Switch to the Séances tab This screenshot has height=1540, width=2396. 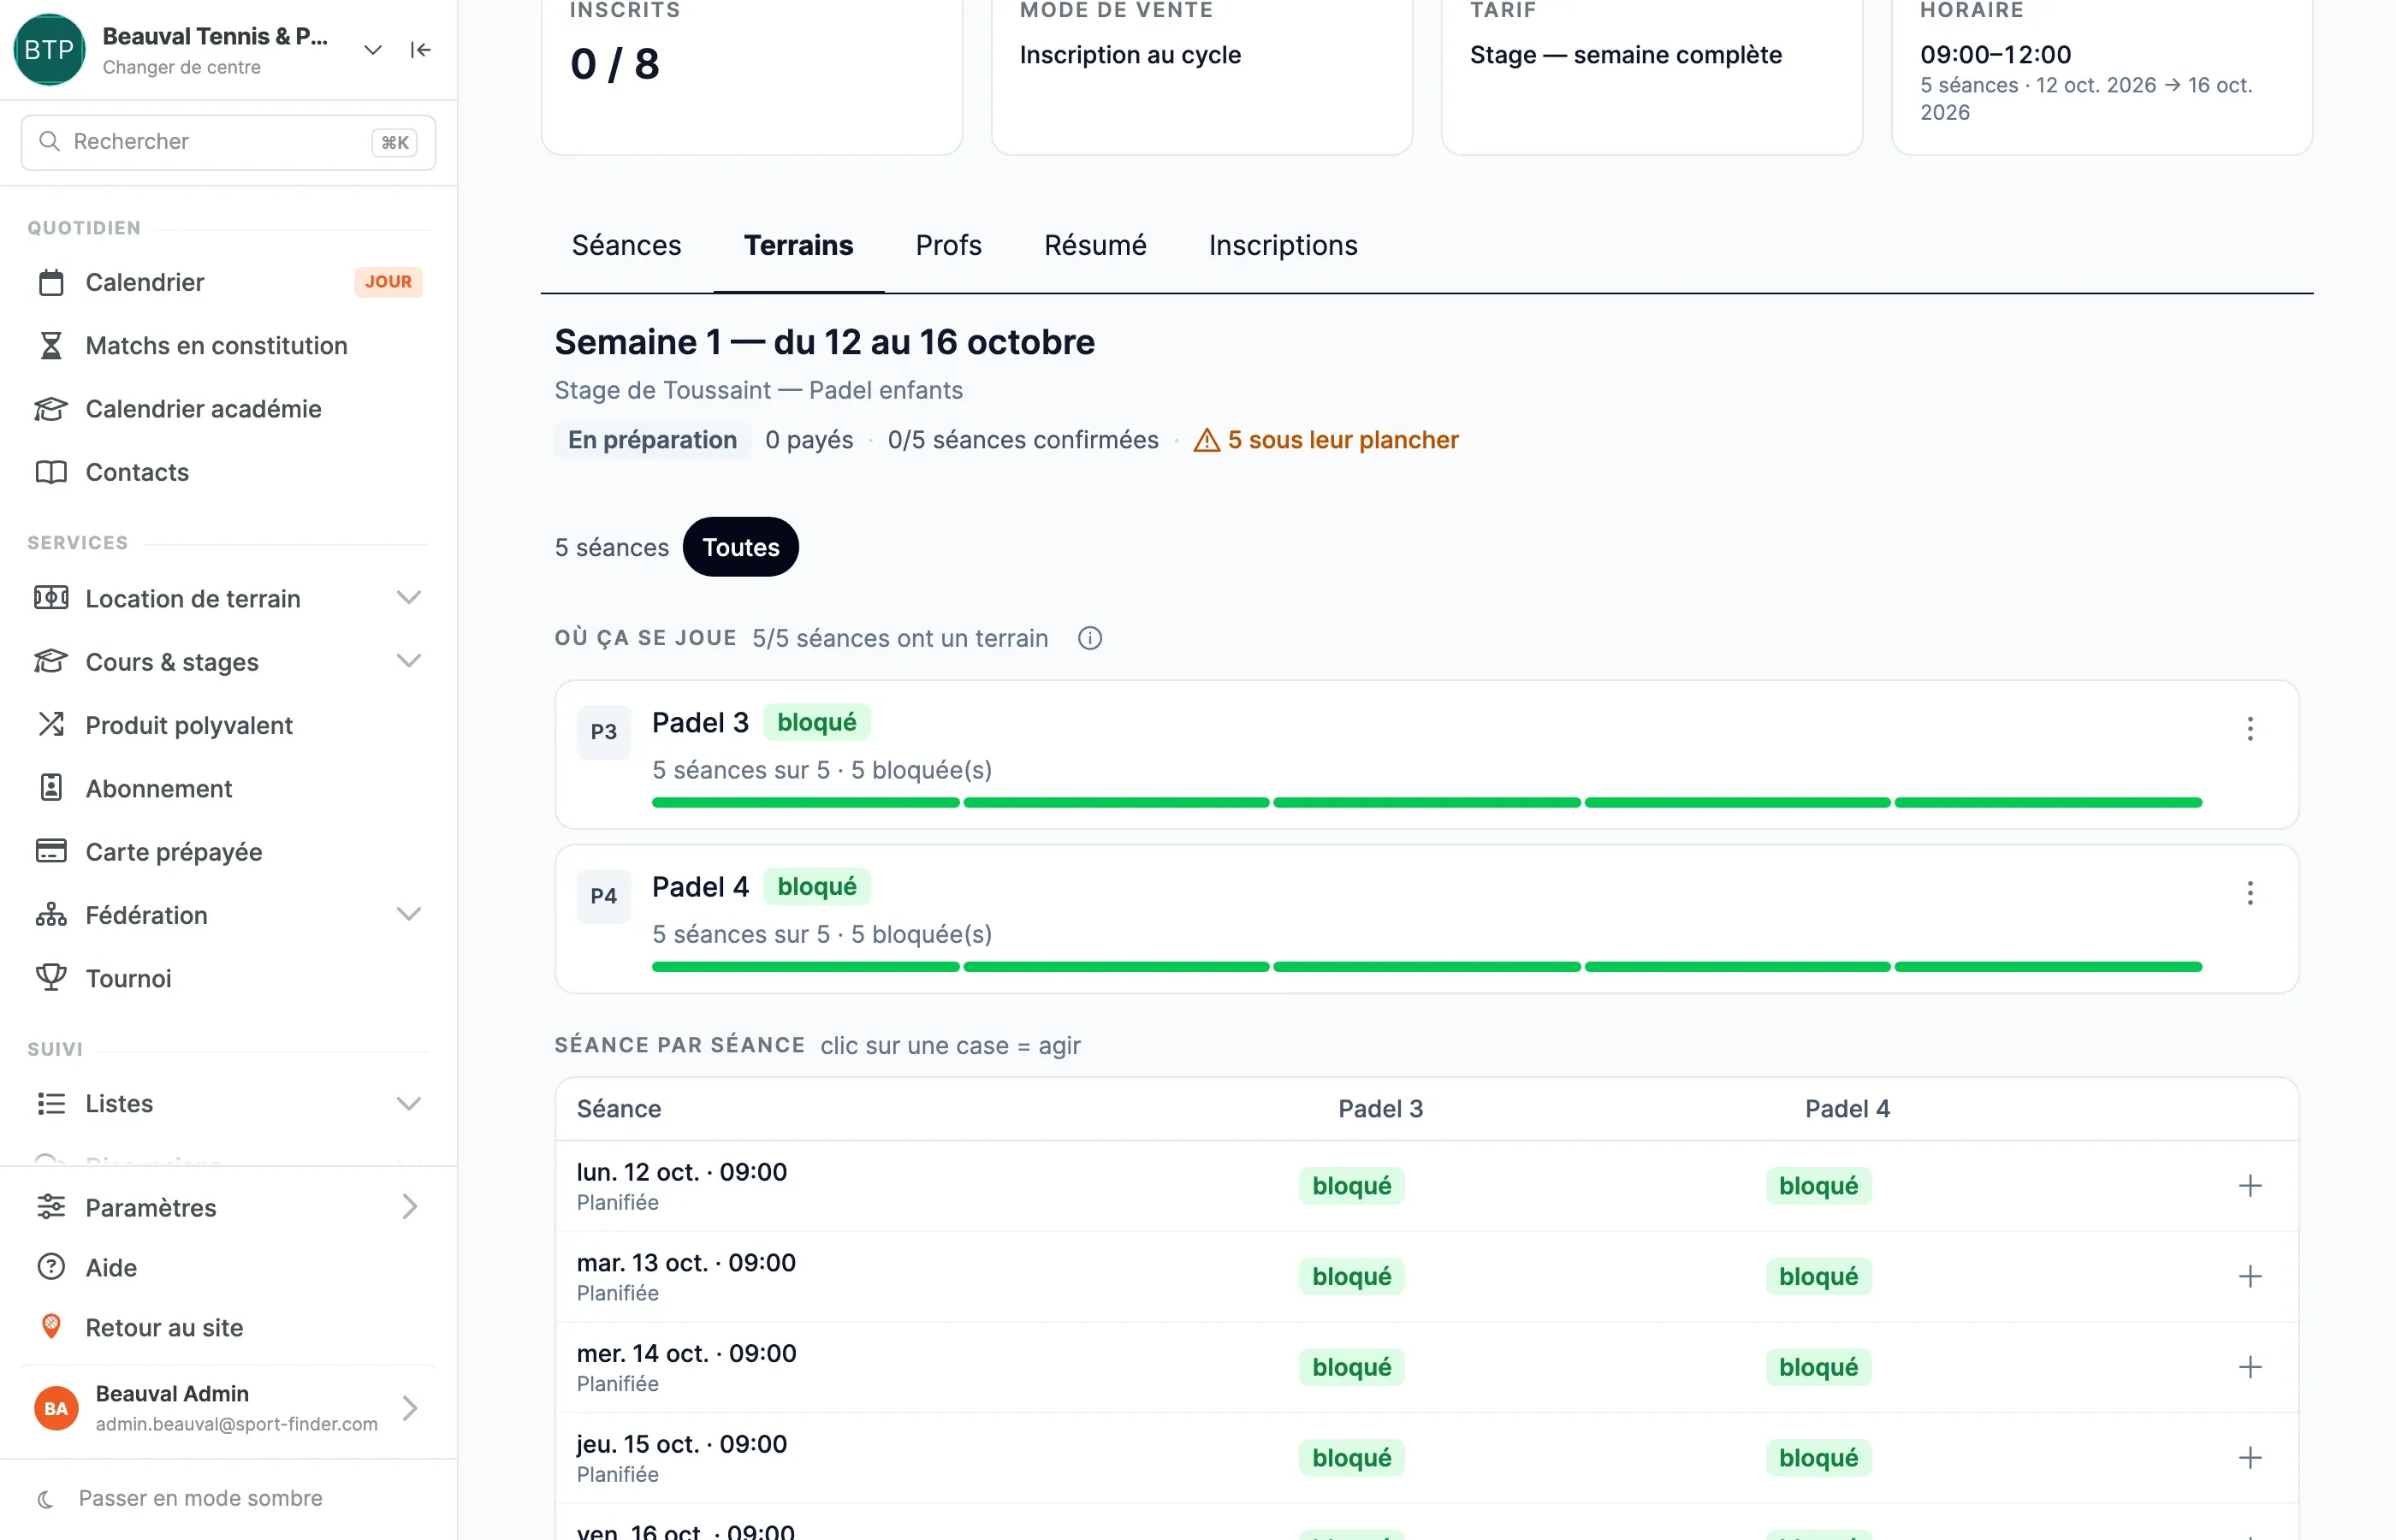[x=626, y=245]
